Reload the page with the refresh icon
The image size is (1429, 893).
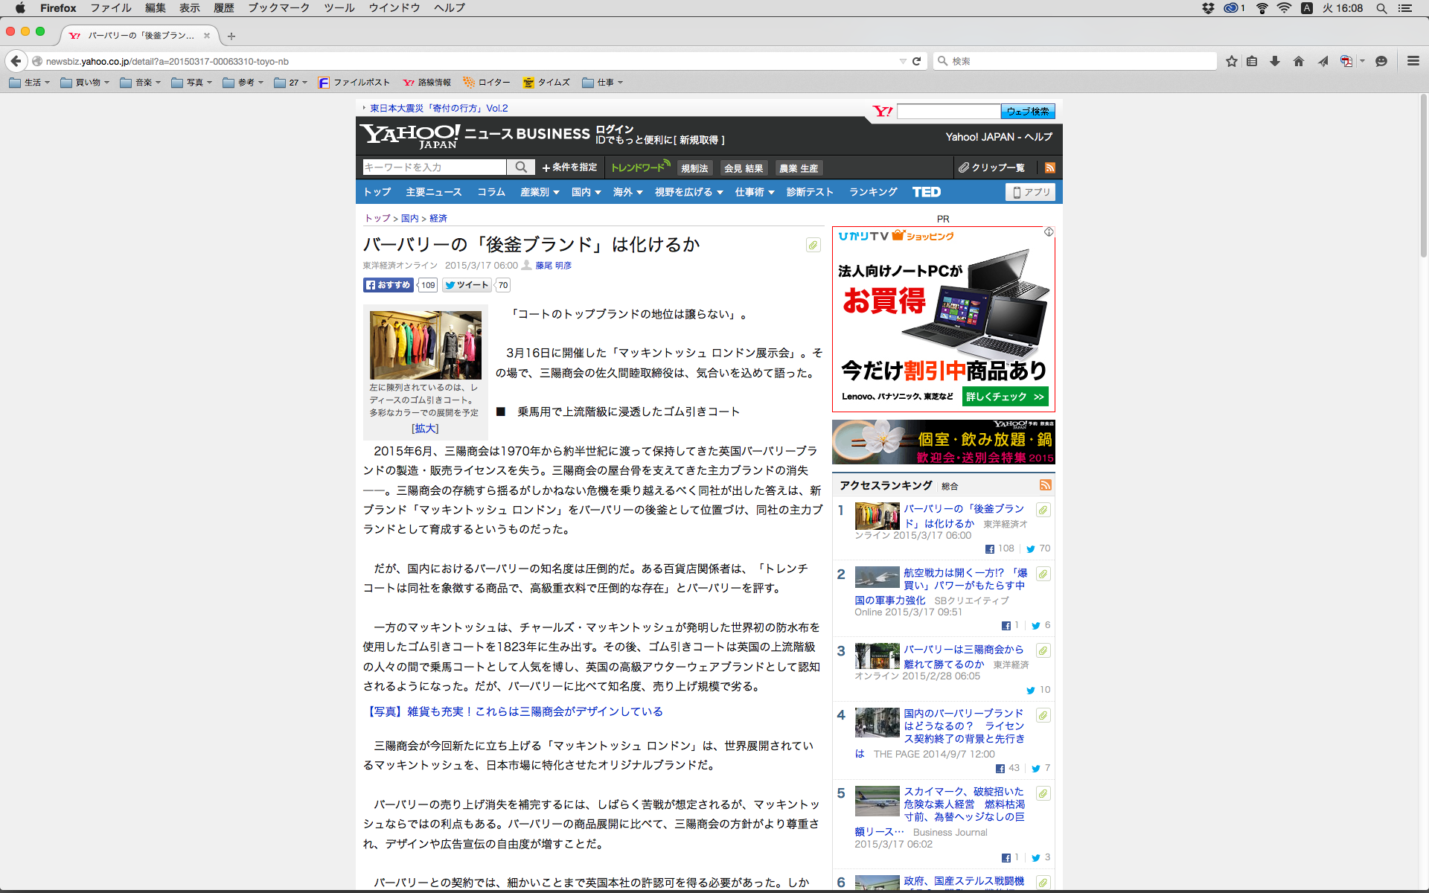coord(917,61)
